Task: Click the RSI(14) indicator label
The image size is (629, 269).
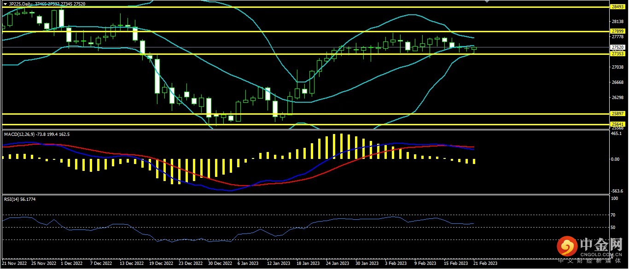Action: [x=12, y=199]
